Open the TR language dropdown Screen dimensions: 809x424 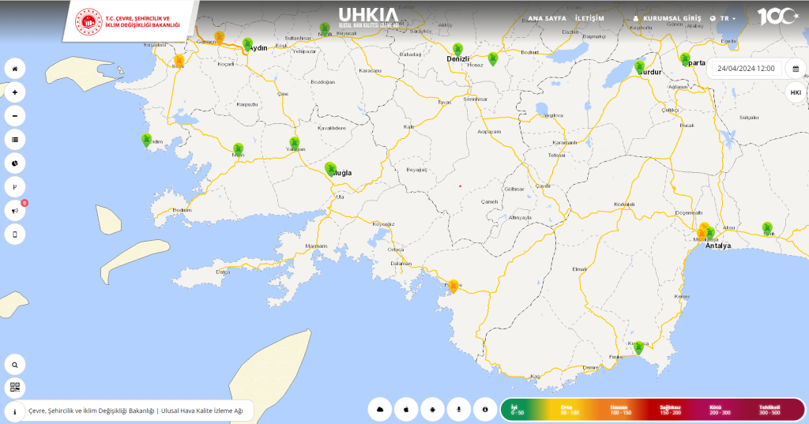coord(723,18)
